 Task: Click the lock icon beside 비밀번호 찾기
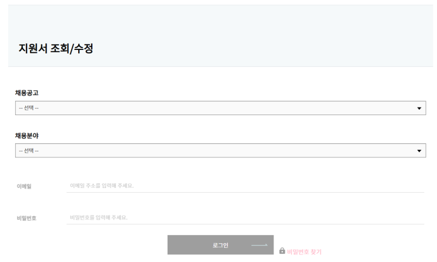pos(282,251)
